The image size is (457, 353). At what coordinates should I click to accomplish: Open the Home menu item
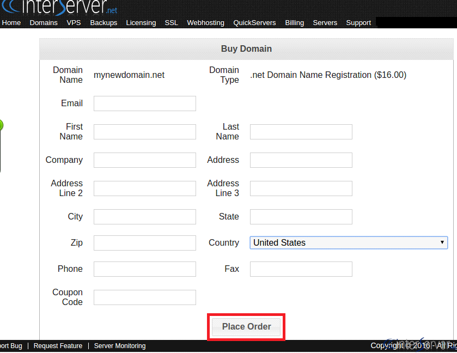(x=11, y=23)
